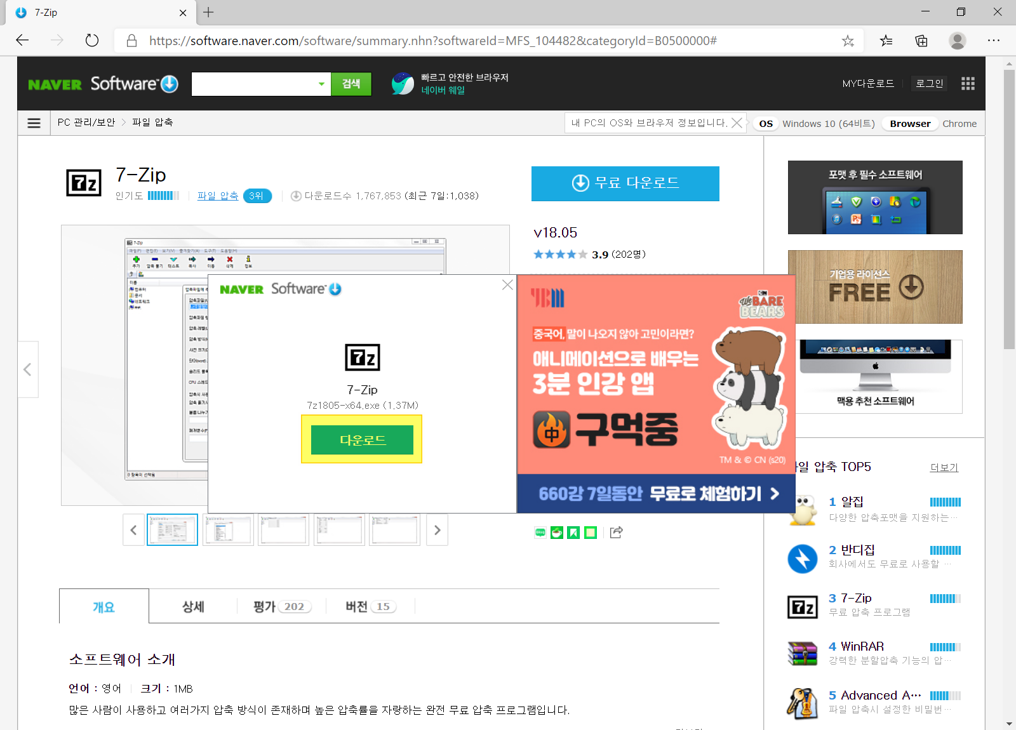Switch to the 개요 tab
Screen dimensions: 1016x730
104,607
